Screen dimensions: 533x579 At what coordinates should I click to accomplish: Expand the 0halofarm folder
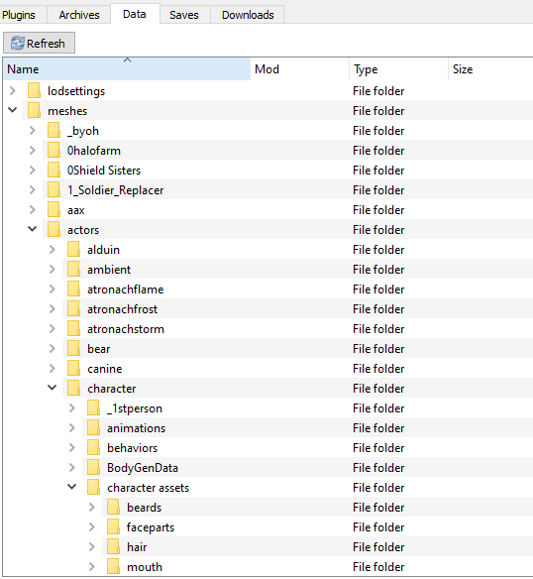click(x=33, y=151)
